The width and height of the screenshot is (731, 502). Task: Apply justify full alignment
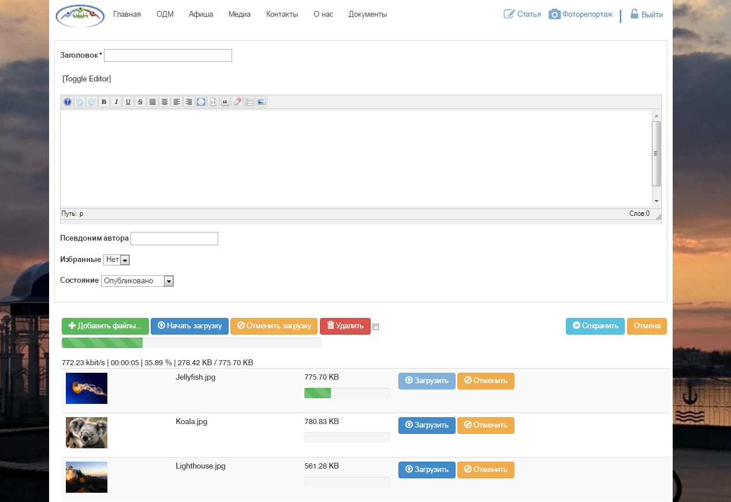click(152, 102)
